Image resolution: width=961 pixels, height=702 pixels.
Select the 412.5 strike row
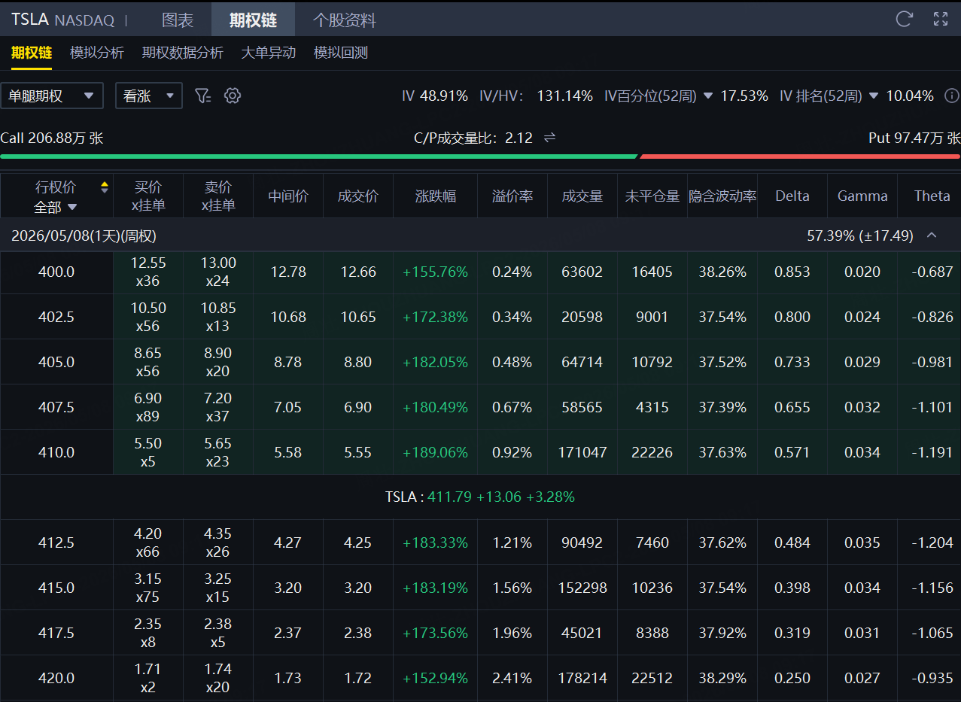tap(480, 542)
